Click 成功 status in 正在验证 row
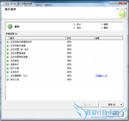Image resolution: width=129 pixels, height=121 pixels. 69,61
